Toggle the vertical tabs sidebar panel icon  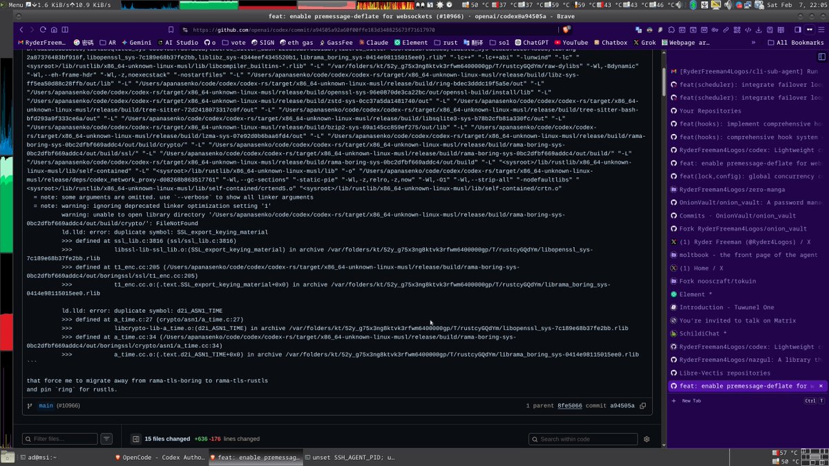[821, 57]
